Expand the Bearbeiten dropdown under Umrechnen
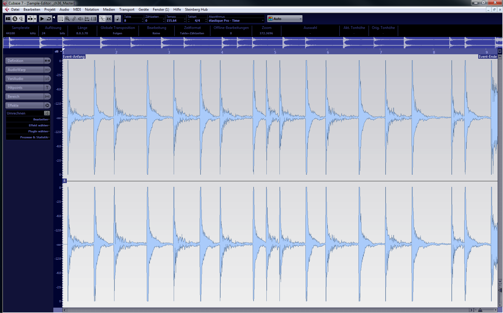The width and height of the screenshot is (503, 313). (28, 120)
